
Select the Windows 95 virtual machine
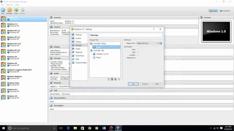click(23, 58)
